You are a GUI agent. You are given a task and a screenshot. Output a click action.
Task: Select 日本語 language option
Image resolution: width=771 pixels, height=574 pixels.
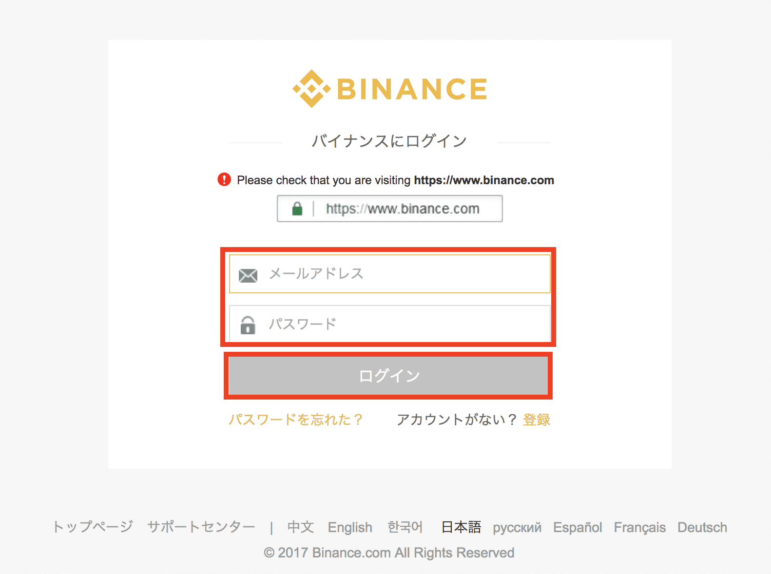point(461,527)
